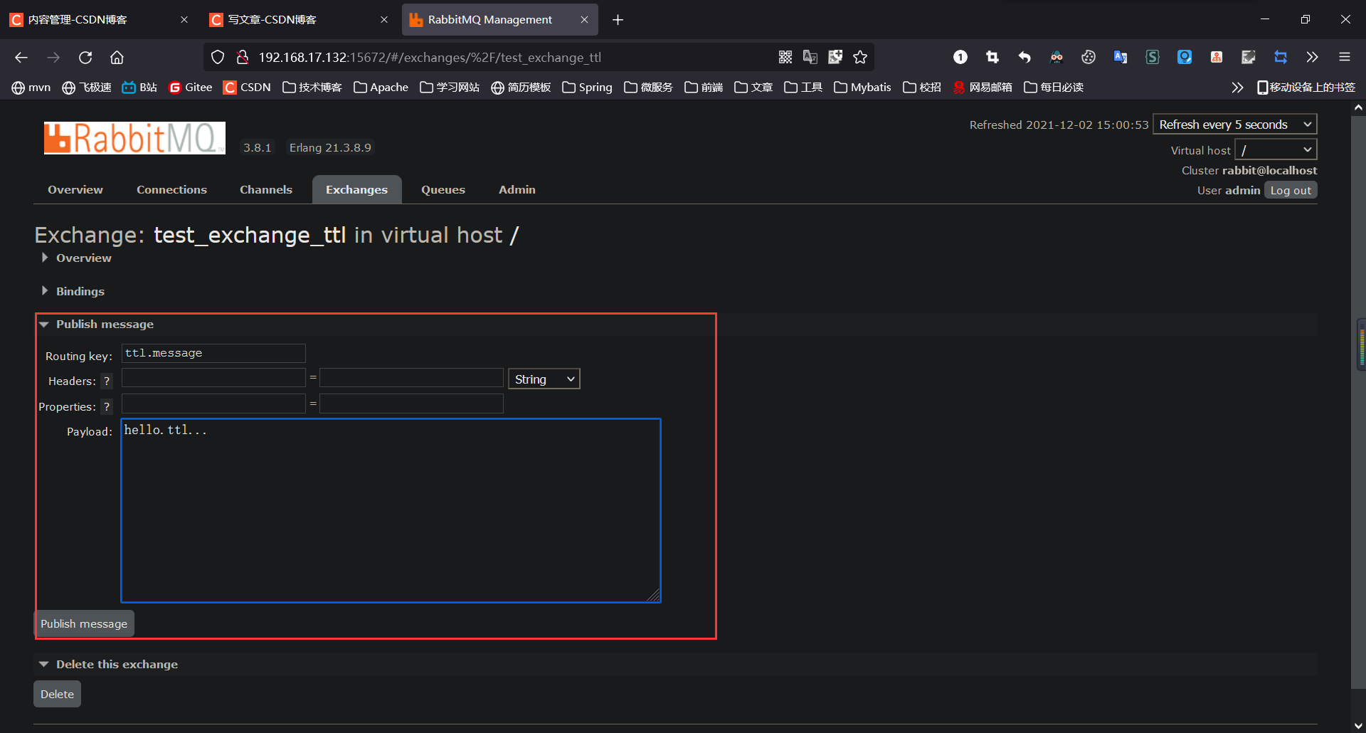Open the Queues tab
The height and width of the screenshot is (733, 1366).
click(443, 190)
